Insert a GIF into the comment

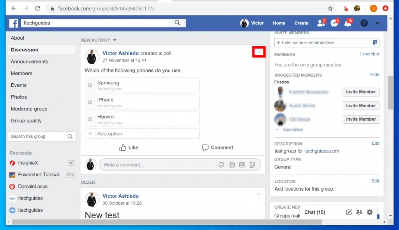tap(242, 165)
